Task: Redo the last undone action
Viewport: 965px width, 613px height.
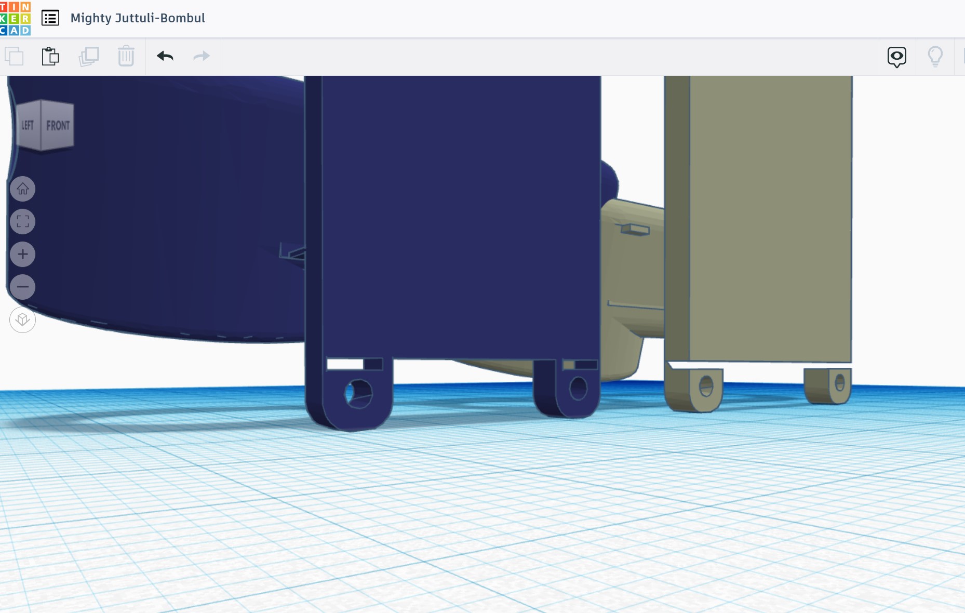Action: tap(202, 56)
